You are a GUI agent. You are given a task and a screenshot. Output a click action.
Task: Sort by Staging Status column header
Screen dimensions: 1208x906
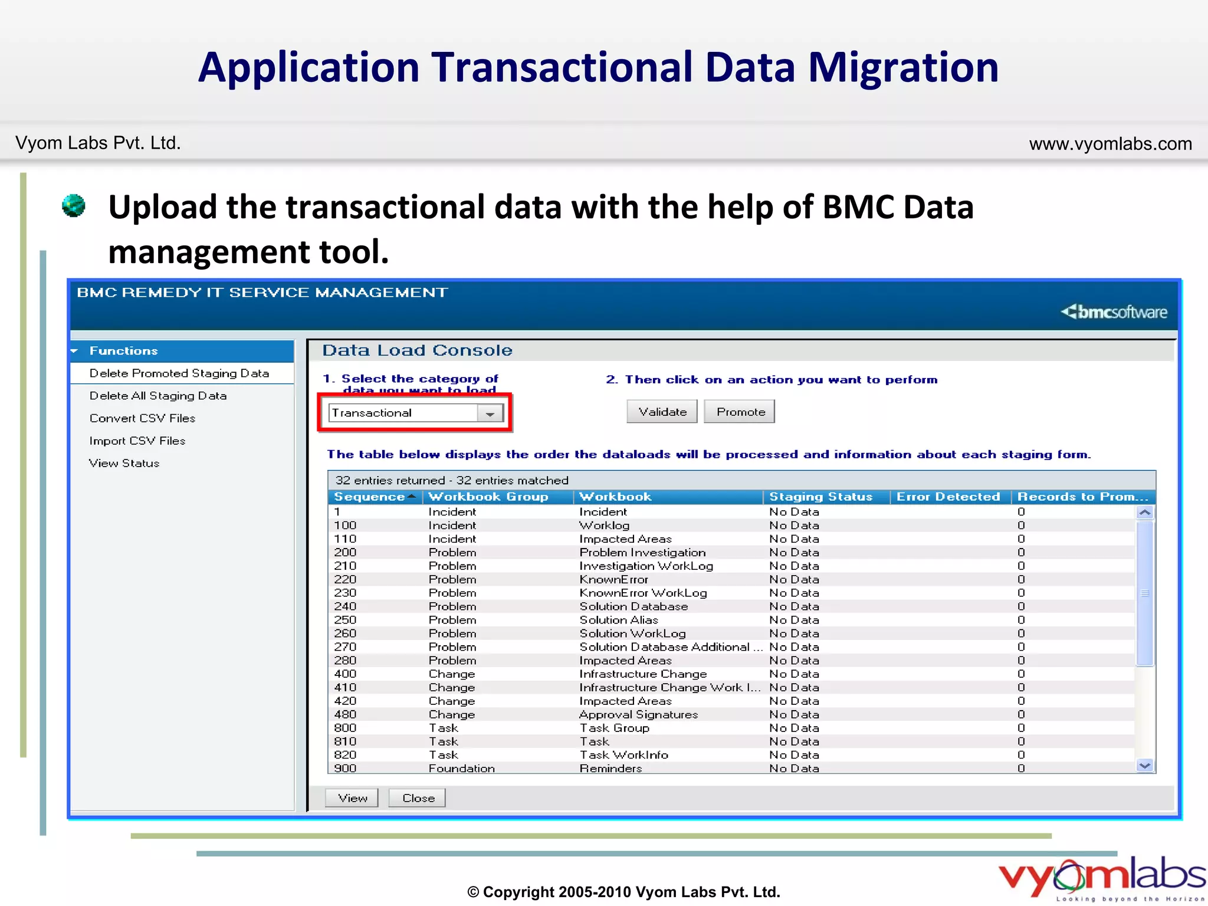pyautogui.click(x=827, y=497)
